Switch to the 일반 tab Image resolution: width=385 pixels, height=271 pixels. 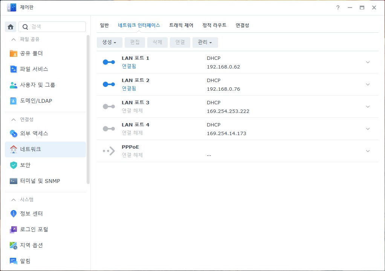point(104,25)
